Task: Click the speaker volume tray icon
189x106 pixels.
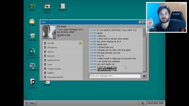Action: 138,103
